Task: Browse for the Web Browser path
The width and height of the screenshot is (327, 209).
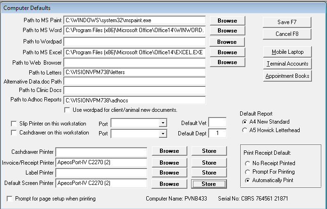Action: [x=227, y=62]
